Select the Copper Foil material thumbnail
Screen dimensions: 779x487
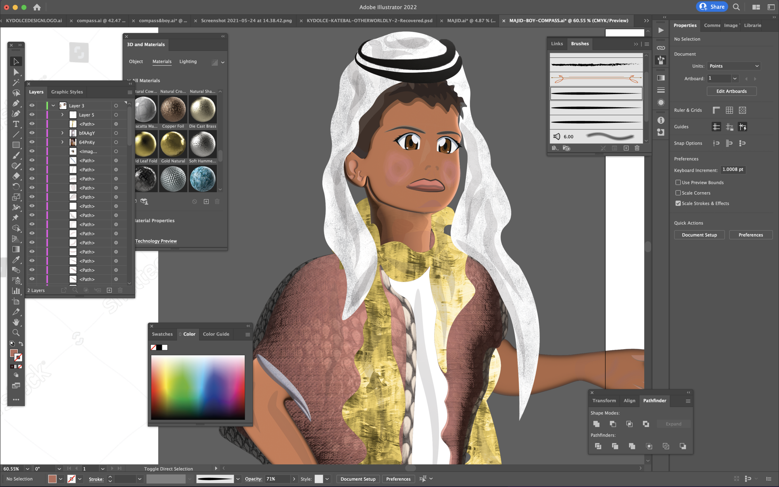tap(173, 109)
